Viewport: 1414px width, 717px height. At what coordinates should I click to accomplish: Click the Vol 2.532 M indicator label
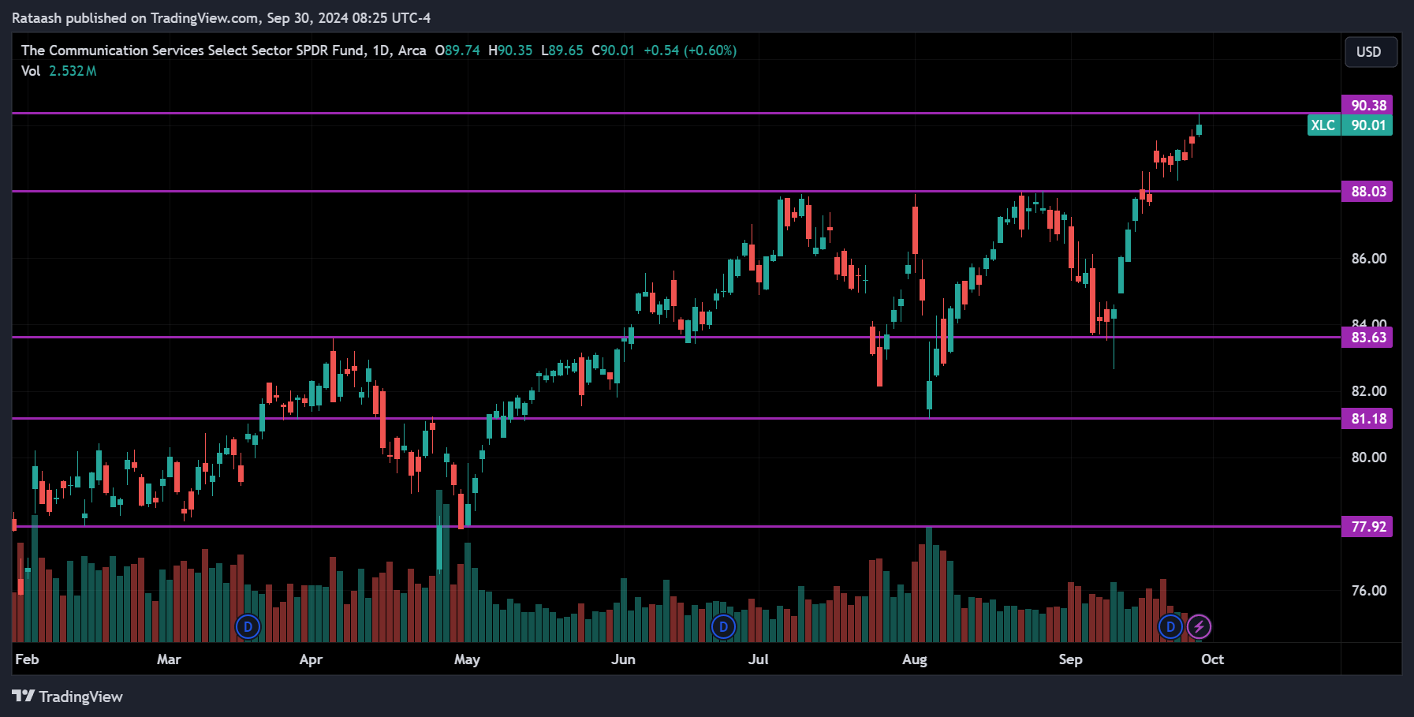click(x=59, y=71)
